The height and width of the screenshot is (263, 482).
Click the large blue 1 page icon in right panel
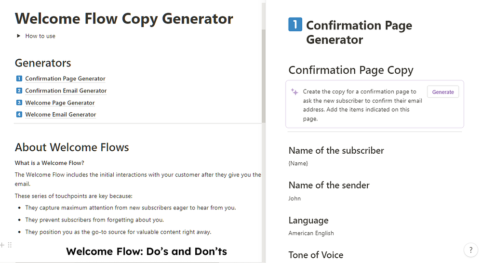[295, 25]
